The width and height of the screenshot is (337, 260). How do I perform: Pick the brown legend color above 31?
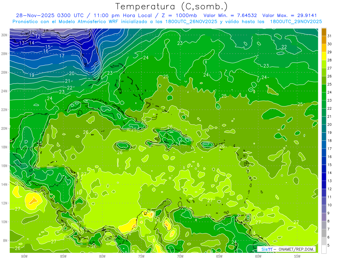(324, 32)
